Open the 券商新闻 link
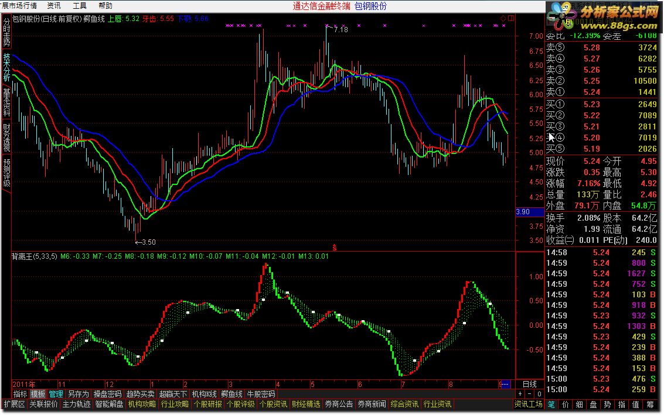Viewport: 664px width, 415px height. (x=372, y=404)
